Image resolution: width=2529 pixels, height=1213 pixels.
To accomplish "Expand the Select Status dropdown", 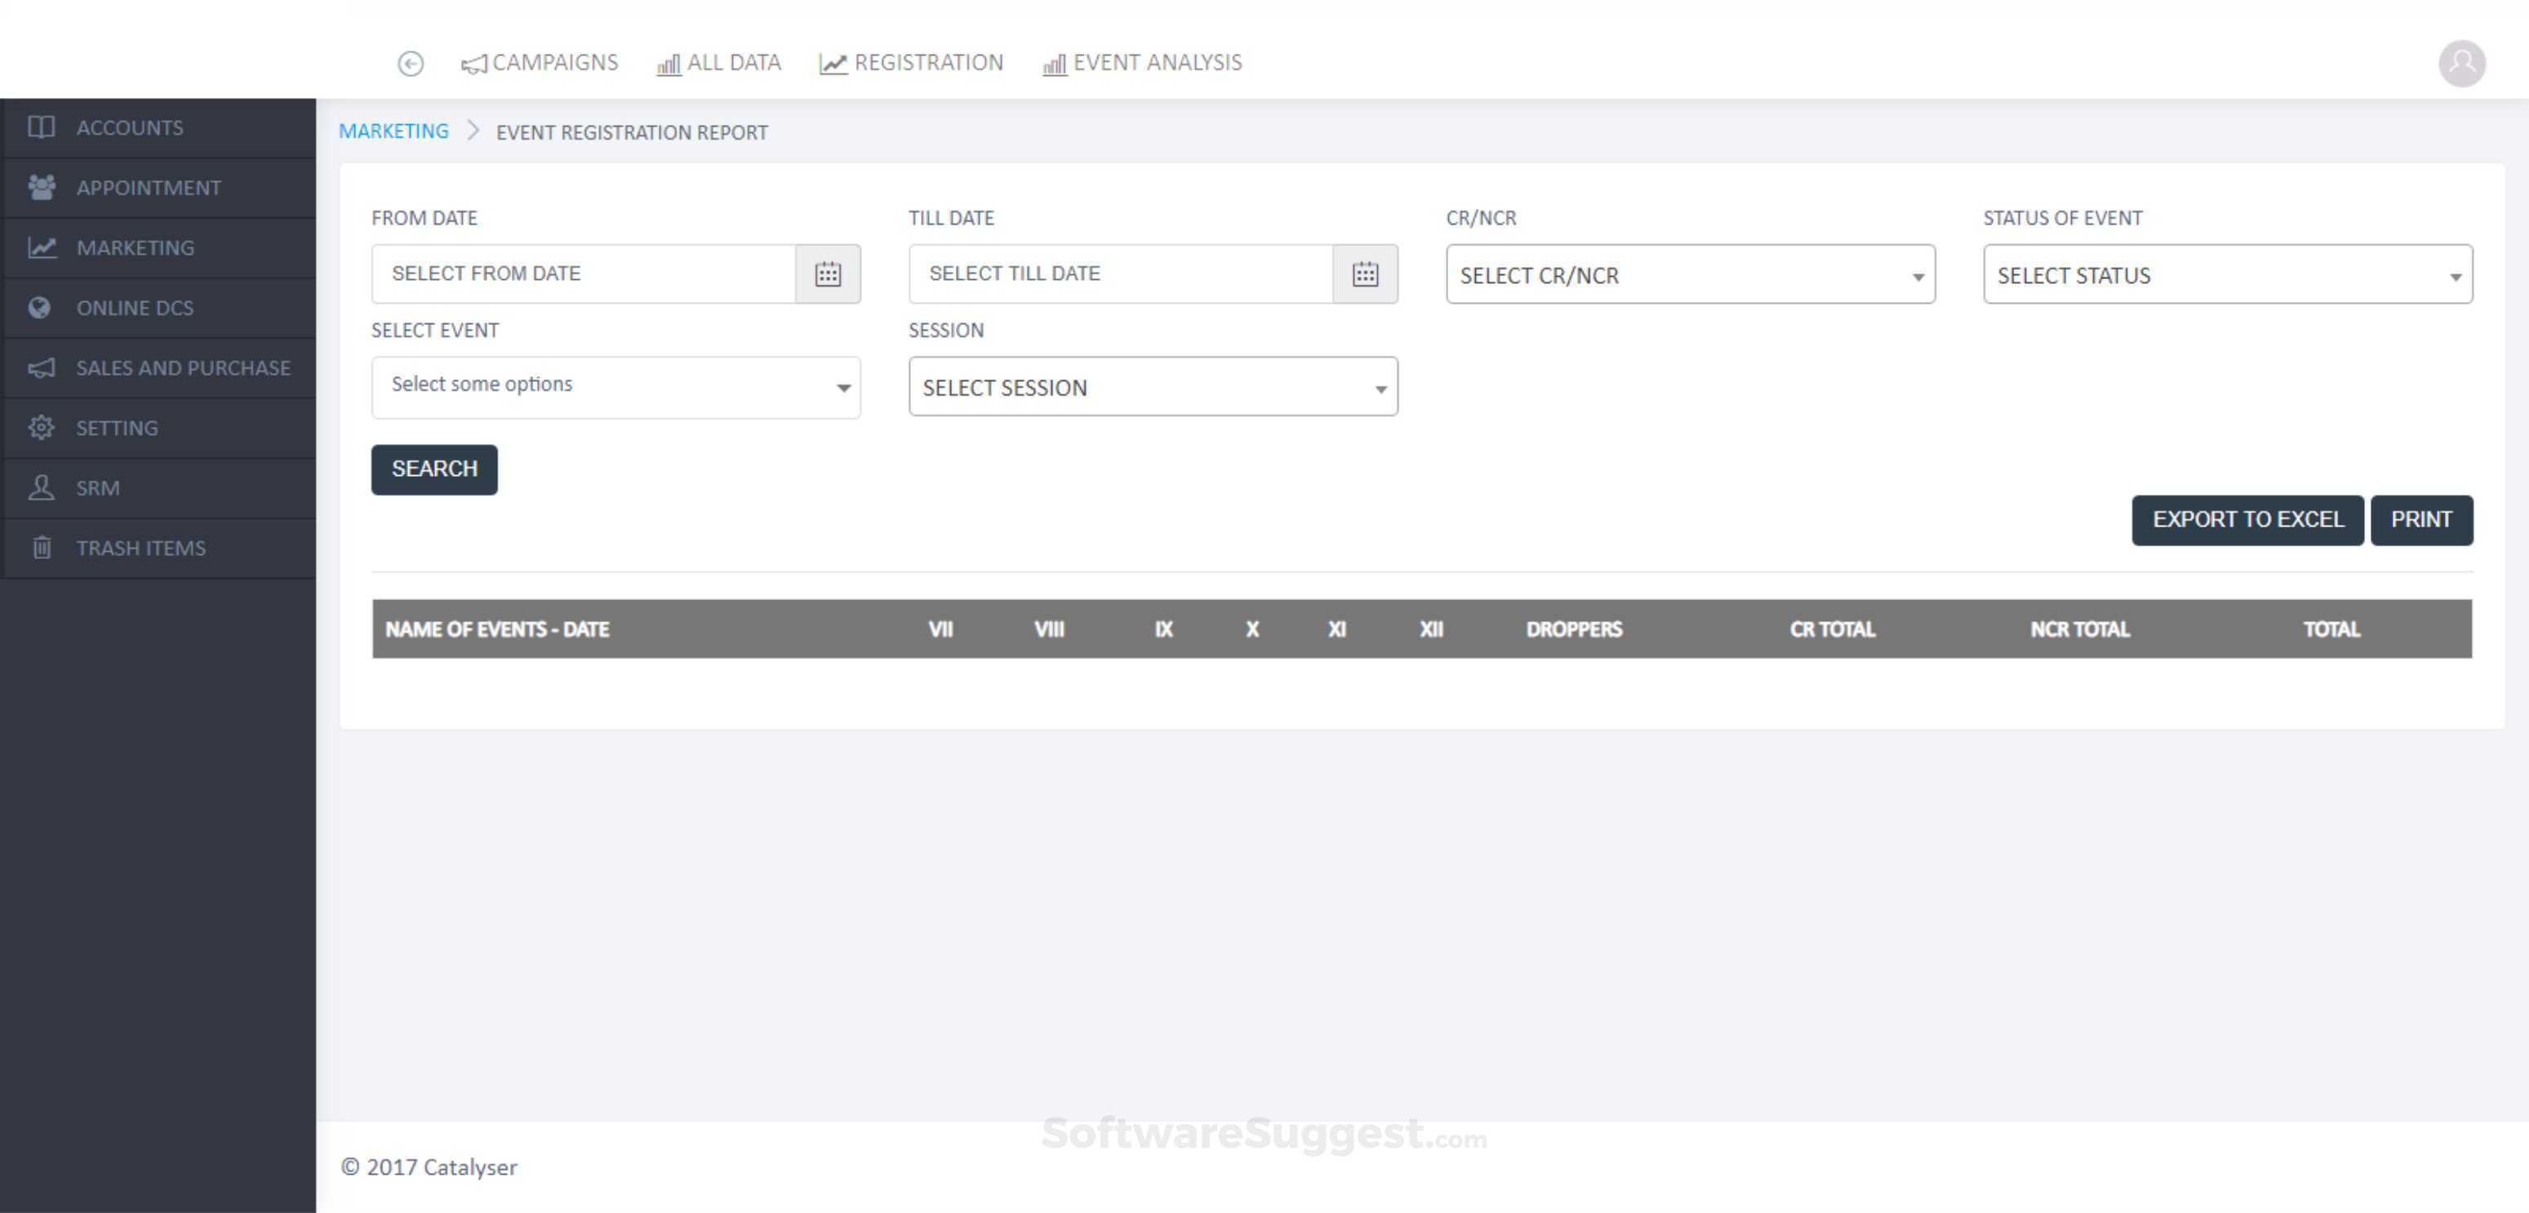I will (x=2227, y=275).
